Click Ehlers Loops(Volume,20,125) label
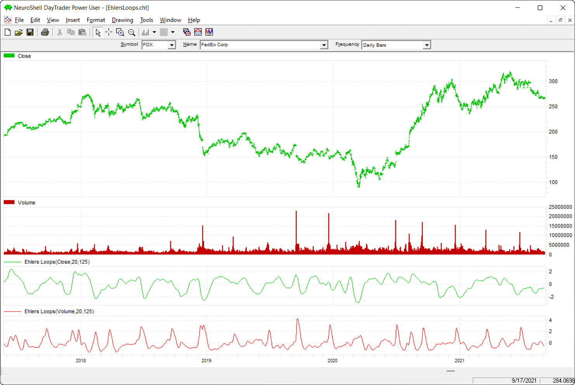The image size is (575, 385). click(x=59, y=311)
